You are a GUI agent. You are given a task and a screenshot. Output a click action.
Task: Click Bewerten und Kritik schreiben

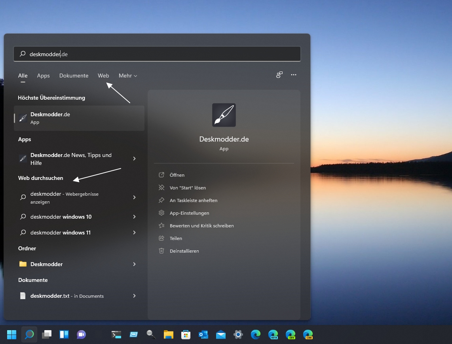pyautogui.click(x=201, y=226)
